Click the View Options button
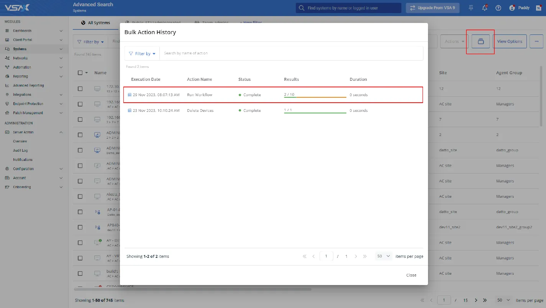 pos(509,41)
